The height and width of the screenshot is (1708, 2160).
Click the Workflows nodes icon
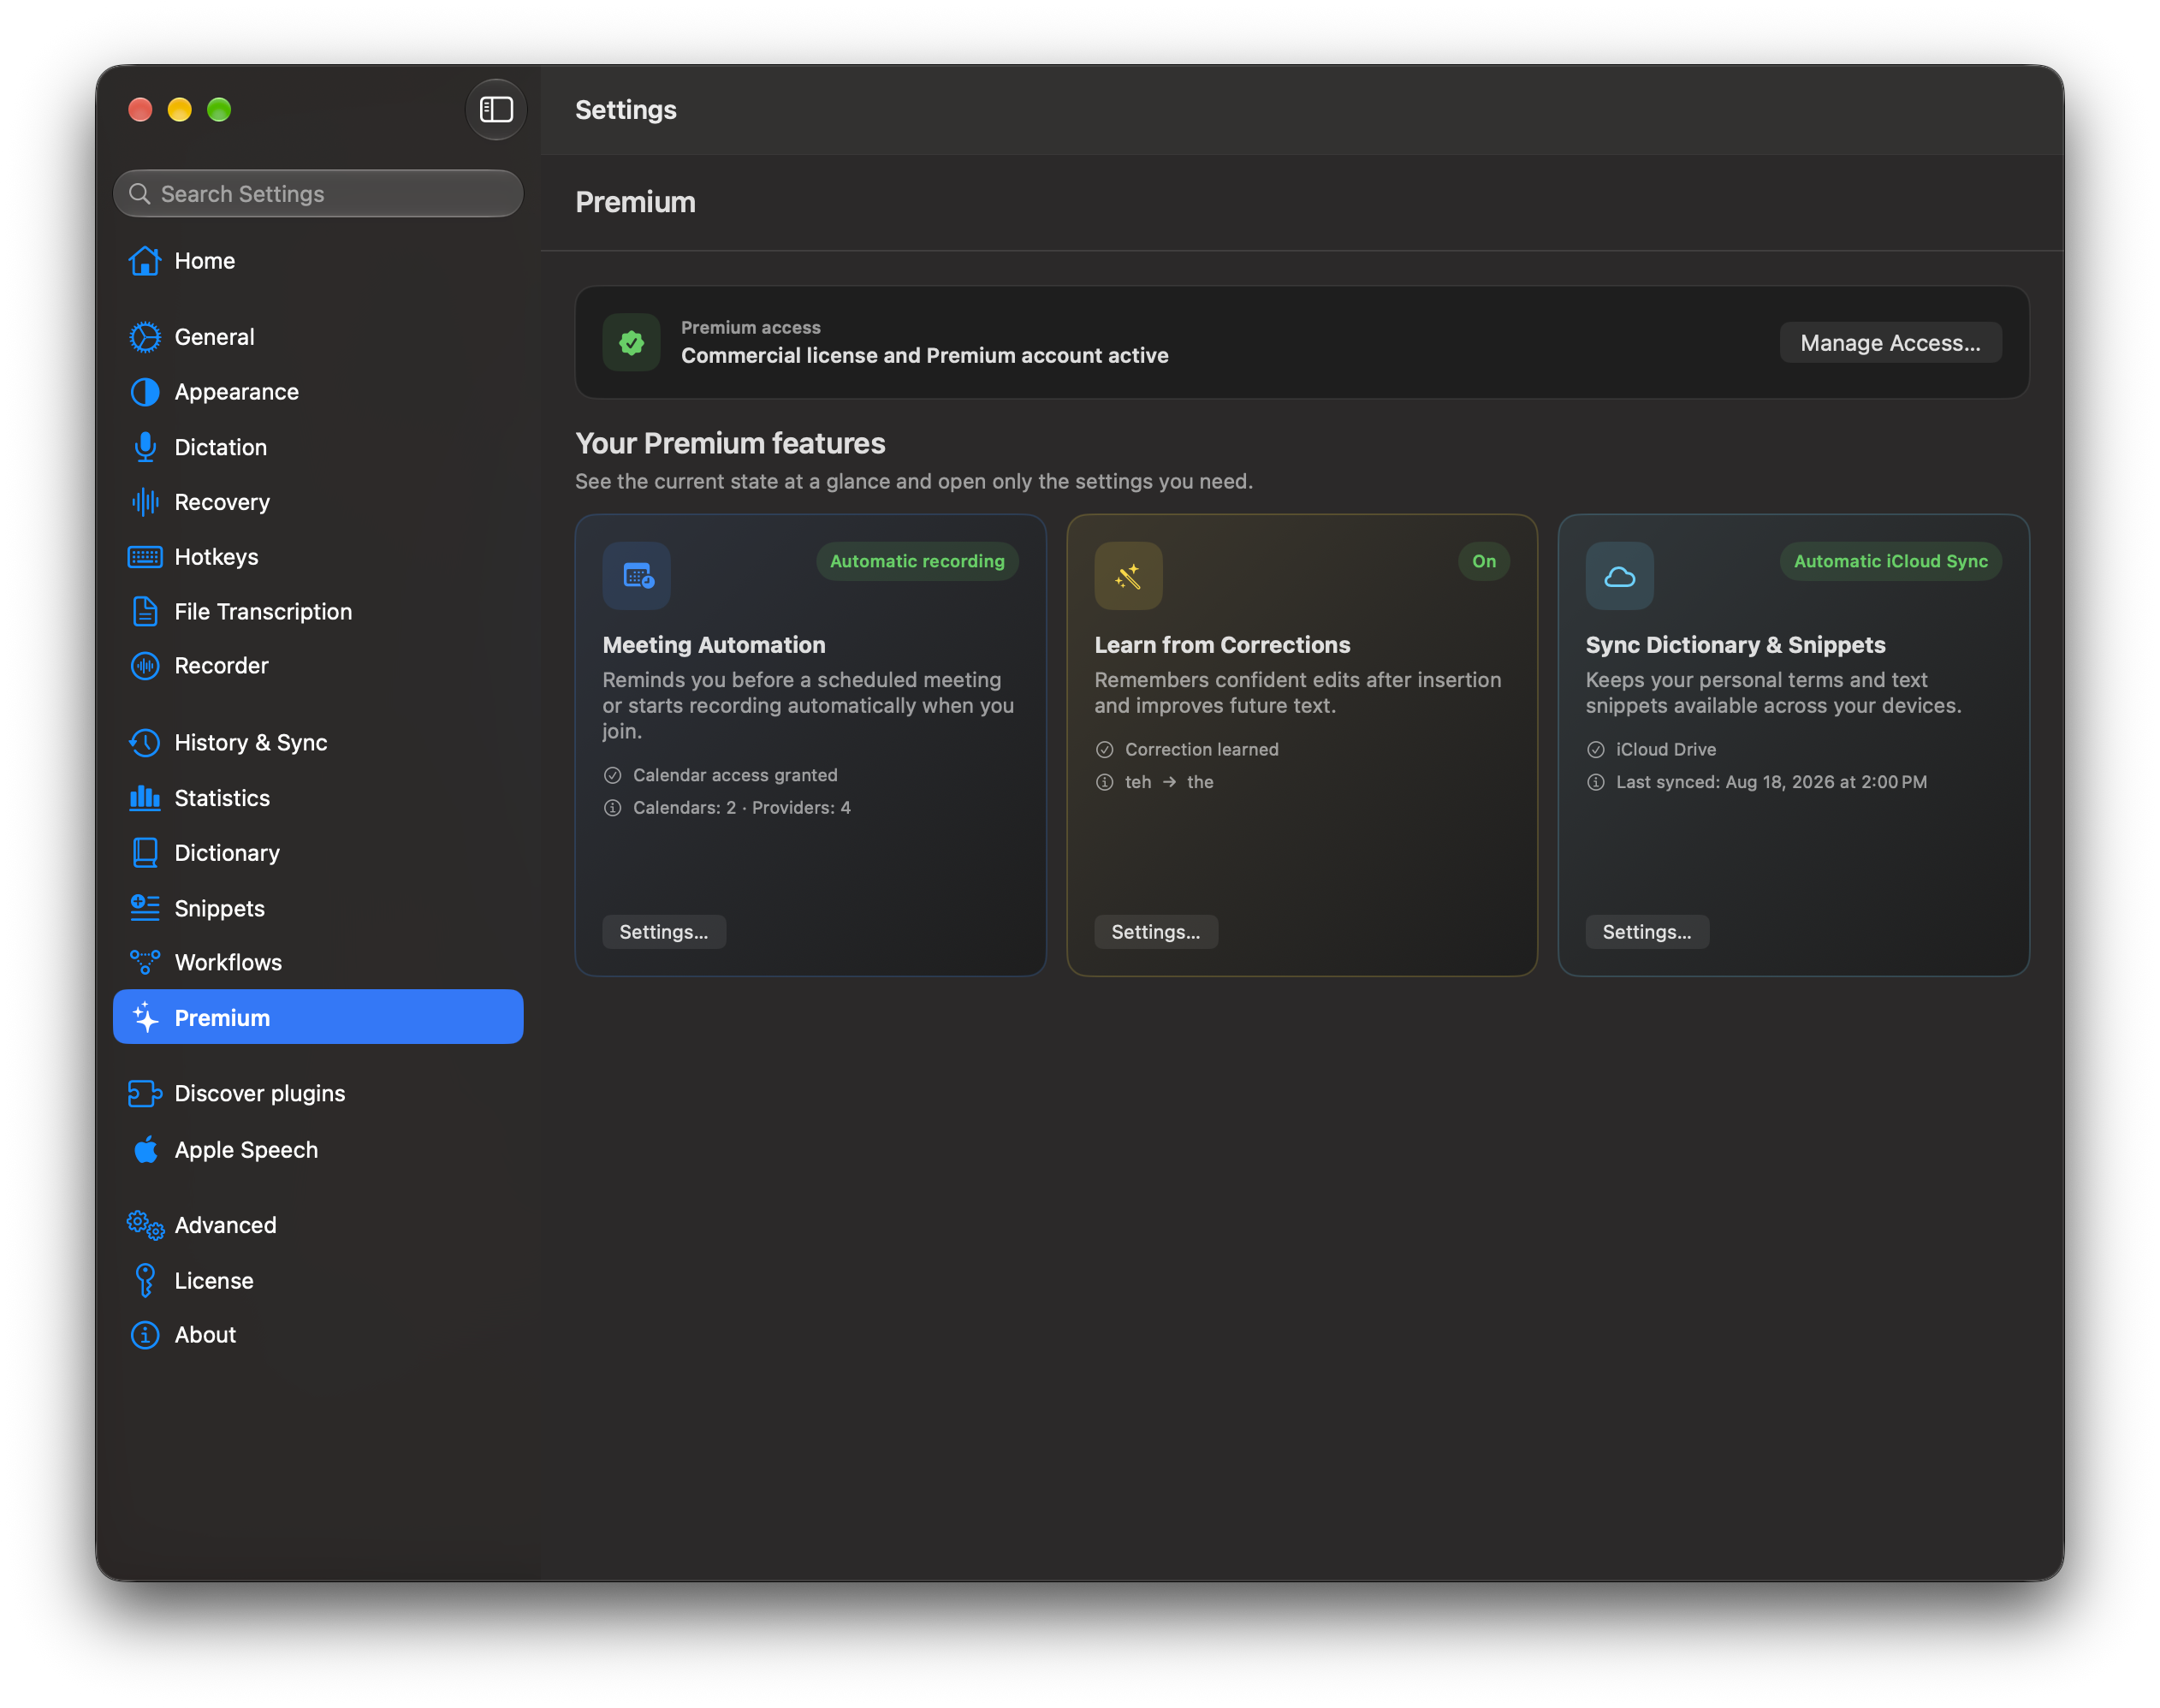[145, 962]
